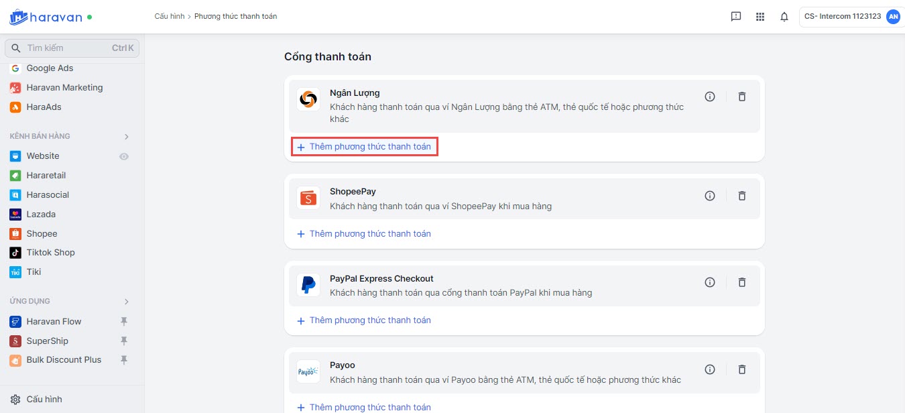Click the ShopeePay logo
The image size is (905, 413).
point(308,198)
